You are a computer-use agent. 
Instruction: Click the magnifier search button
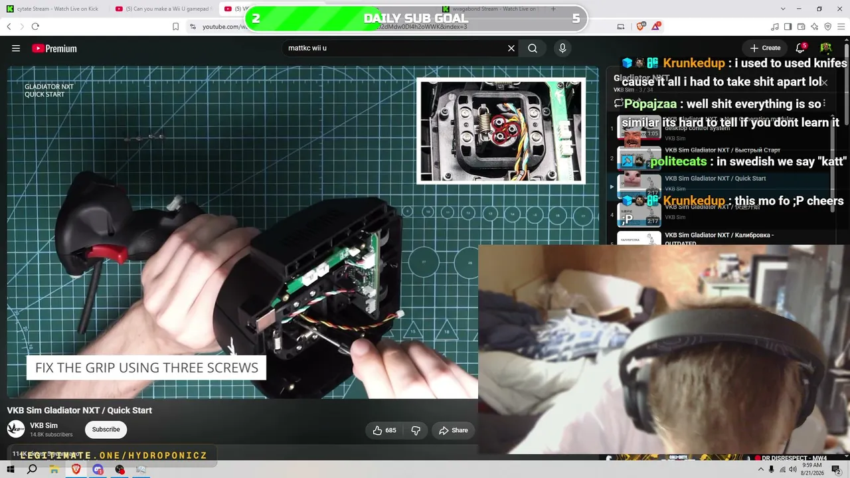click(x=533, y=48)
